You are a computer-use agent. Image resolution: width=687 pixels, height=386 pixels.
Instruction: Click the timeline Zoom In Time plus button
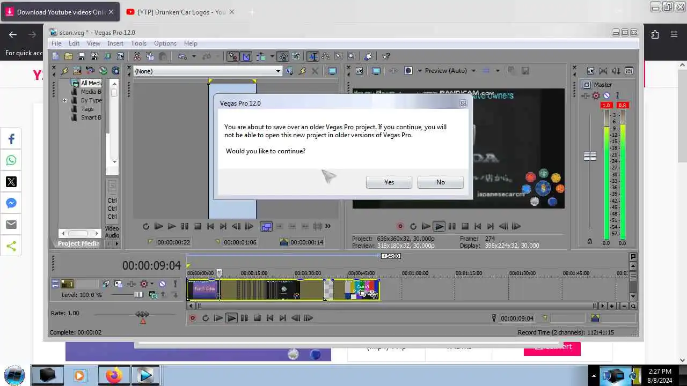coord(612,306)
